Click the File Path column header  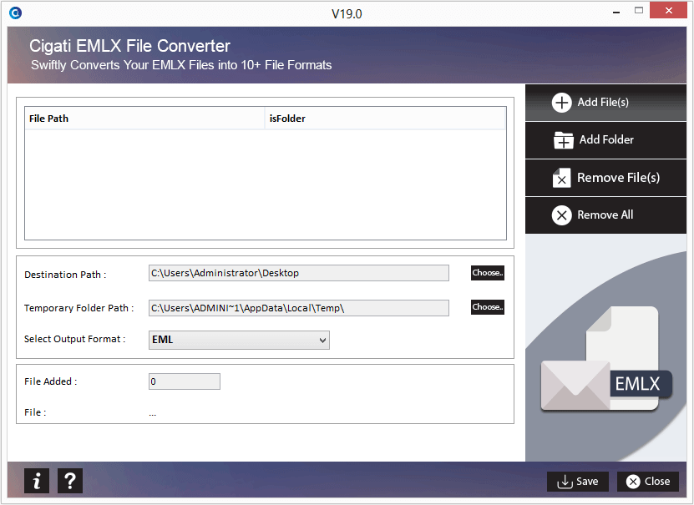tap(144, 119)
